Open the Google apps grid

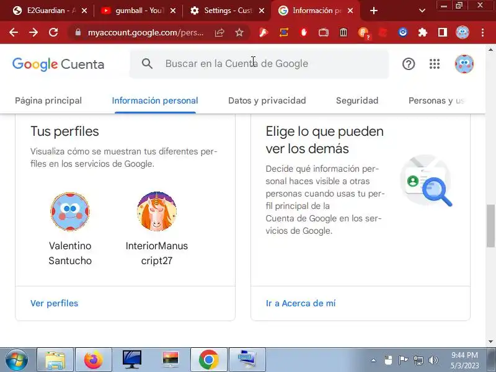[x=435, y=64]
